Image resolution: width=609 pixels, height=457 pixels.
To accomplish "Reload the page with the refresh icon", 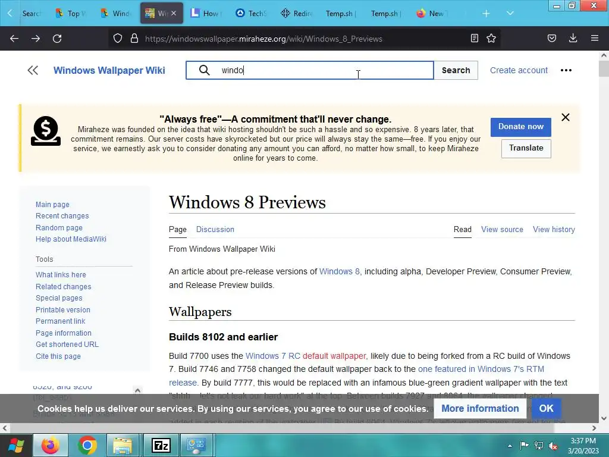I will pyautogui.click(x=57, y=39).
